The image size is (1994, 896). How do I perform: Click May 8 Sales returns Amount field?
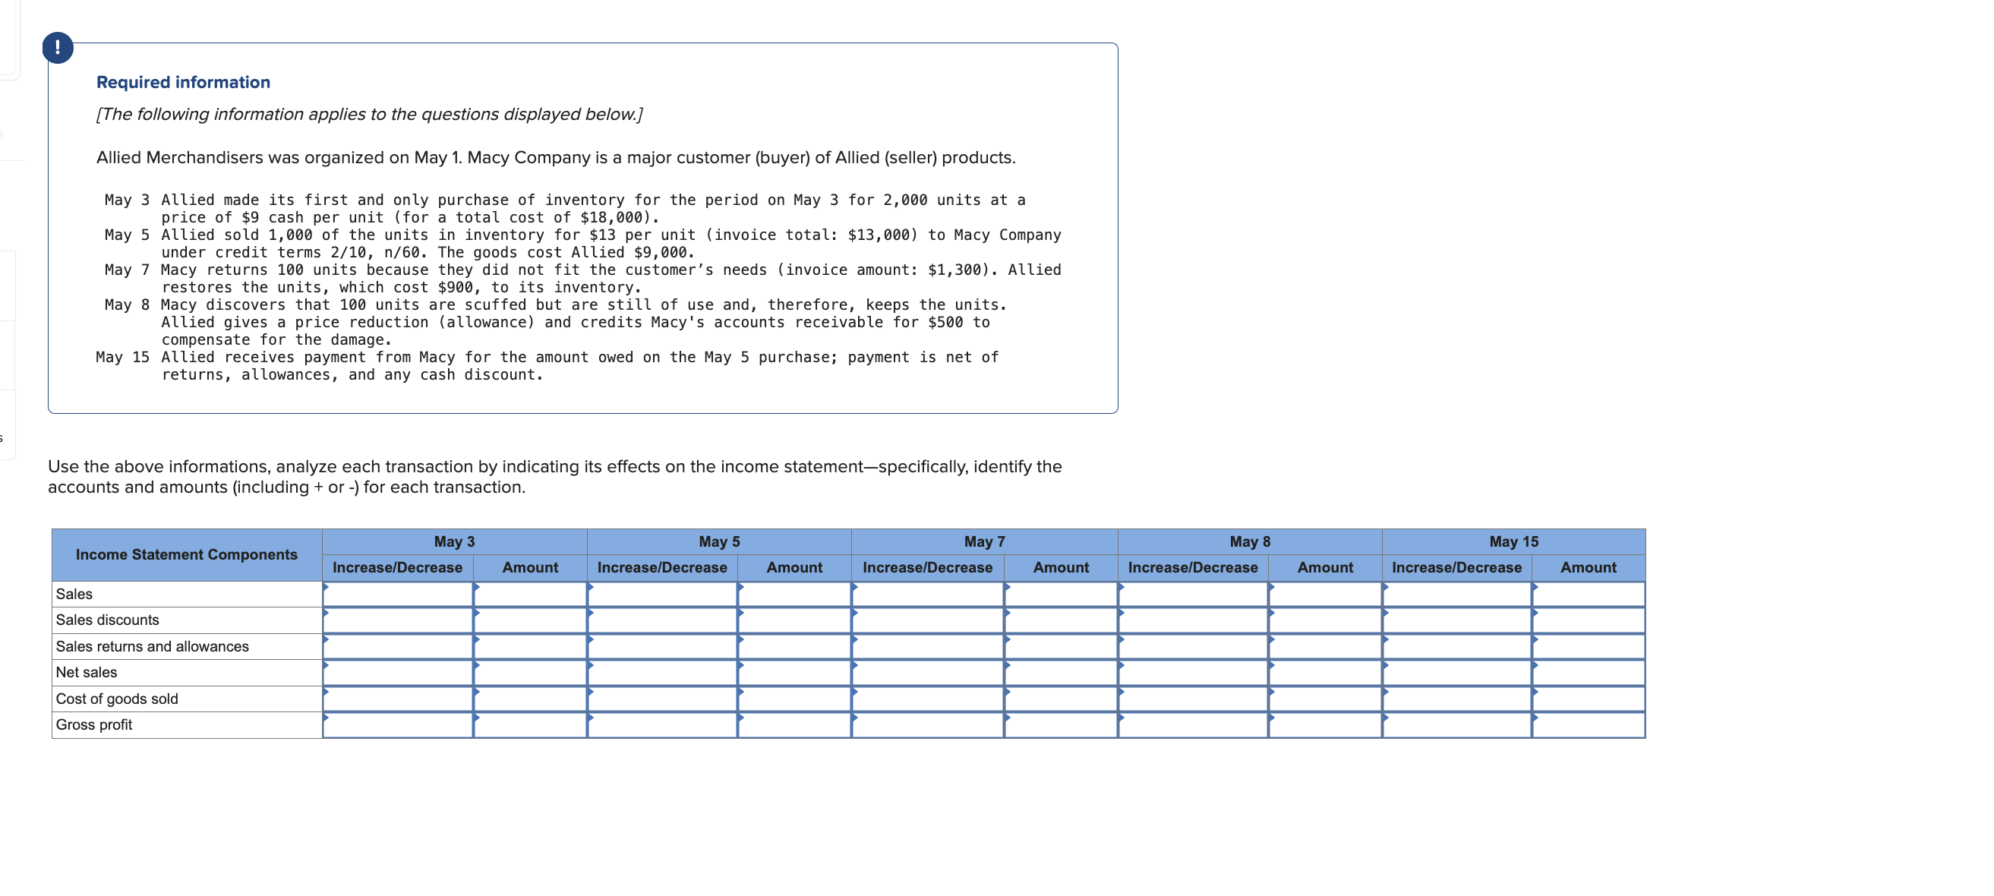coord(1324,647)
